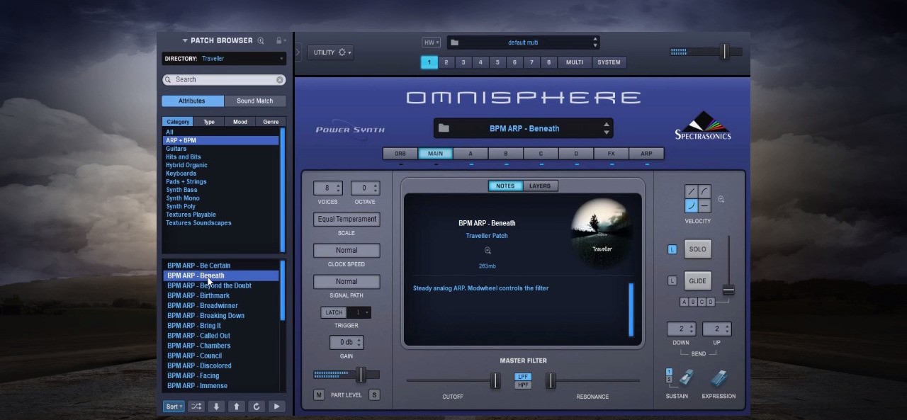This screenshot has height=420, width=907.
Task: Switch to the LAYERS view tab
Action: click(x=540, y=186)
